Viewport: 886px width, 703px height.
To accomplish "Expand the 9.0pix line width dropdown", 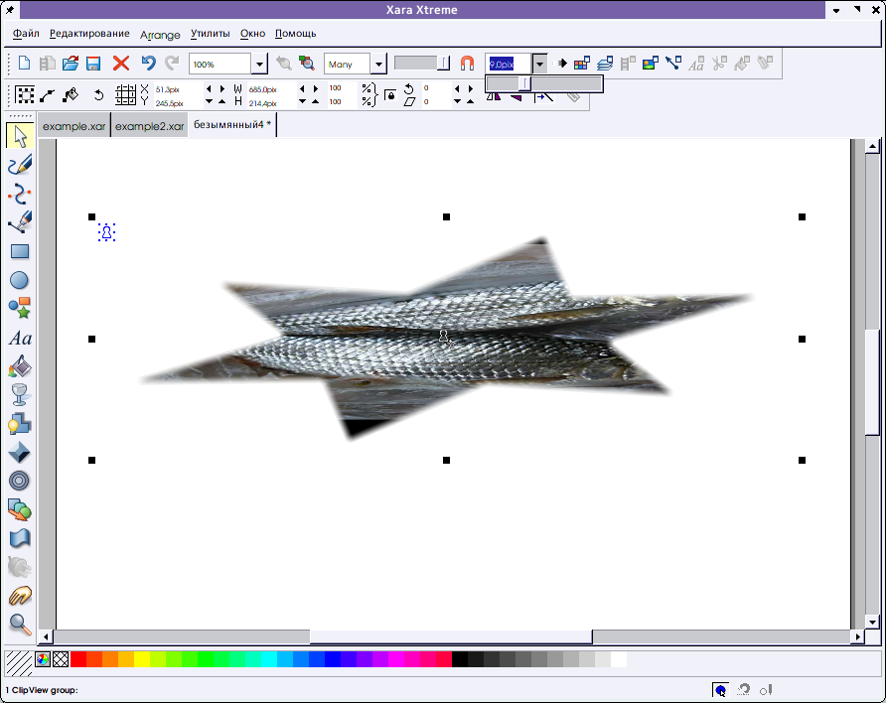I will [x=539, y=64].
